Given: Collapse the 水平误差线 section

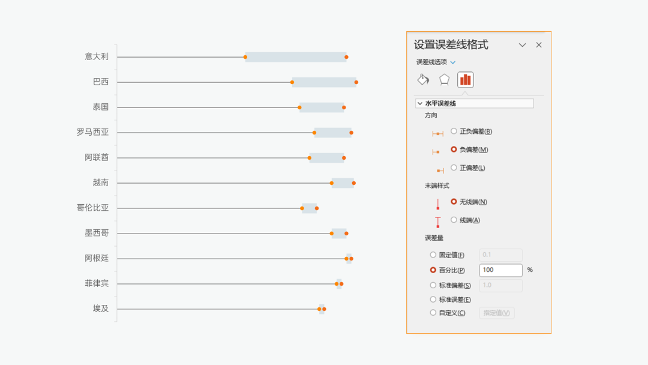Looking at the screenshot, I should click(420, 103).
